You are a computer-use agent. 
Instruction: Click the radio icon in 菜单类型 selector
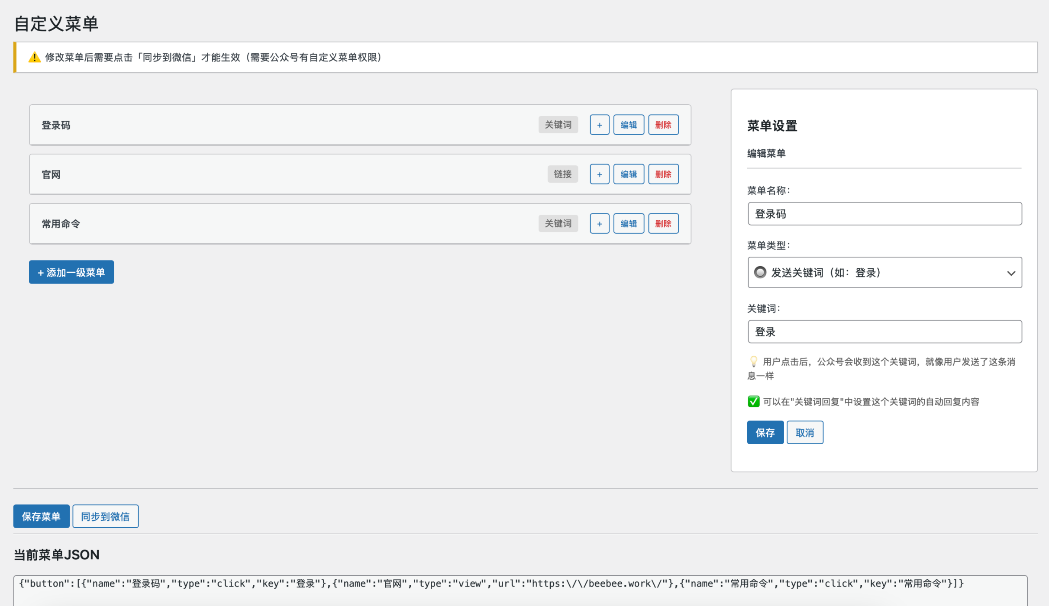(760, 272)
